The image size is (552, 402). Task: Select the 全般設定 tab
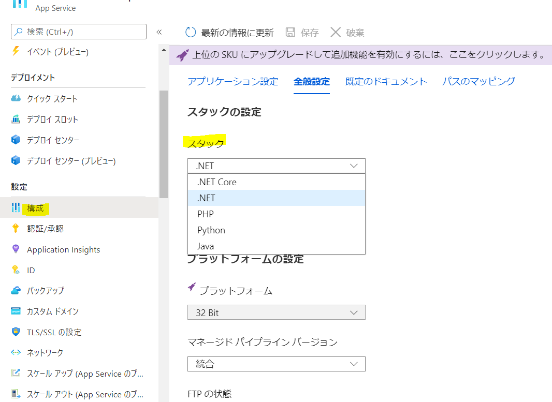coord(312,81)
